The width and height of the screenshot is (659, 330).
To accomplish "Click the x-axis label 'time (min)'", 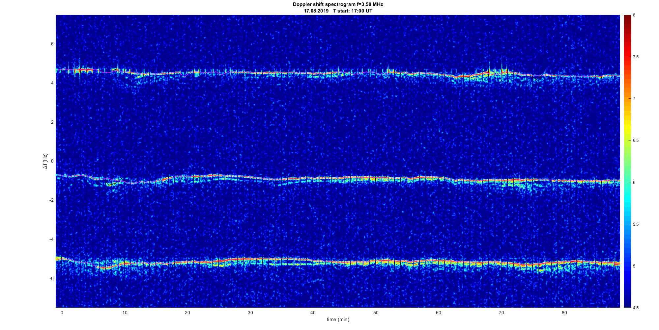I will click(x=338, y=319).
